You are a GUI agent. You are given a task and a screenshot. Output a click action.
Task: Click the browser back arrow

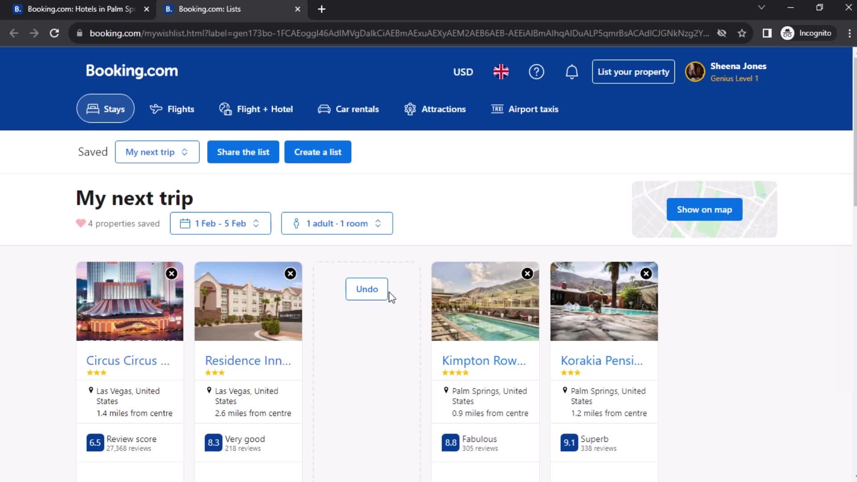coord(14,33)
